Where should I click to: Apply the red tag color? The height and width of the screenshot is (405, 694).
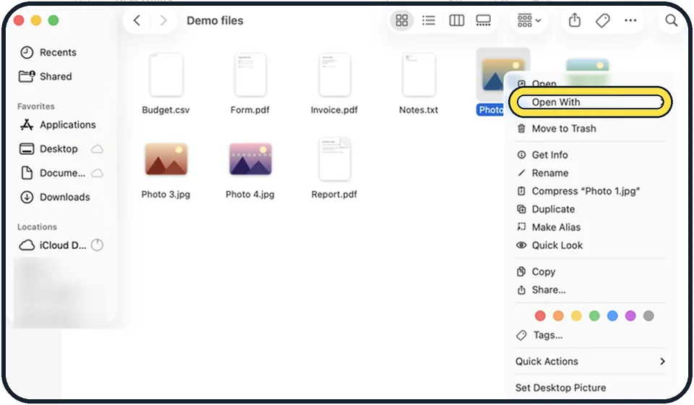[540, 315]
